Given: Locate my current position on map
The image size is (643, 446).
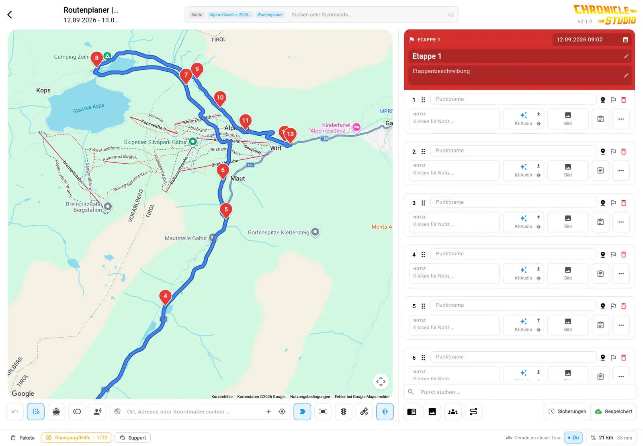Looking at the screenshot, I should coord(282,412).
